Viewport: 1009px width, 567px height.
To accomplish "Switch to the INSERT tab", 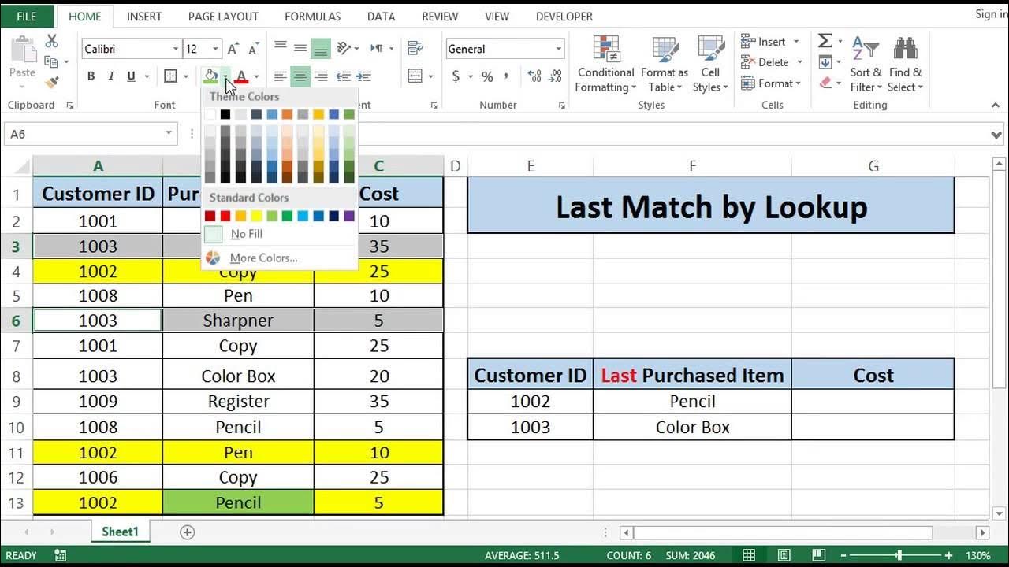I will [144, 16].
